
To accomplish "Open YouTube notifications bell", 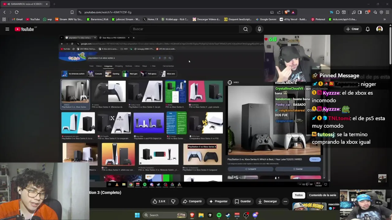I will coord(367,29).
